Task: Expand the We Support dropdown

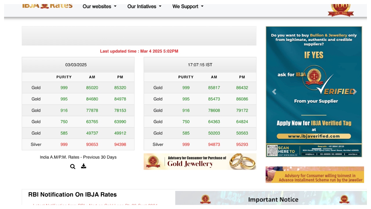Action: point(188,6)
